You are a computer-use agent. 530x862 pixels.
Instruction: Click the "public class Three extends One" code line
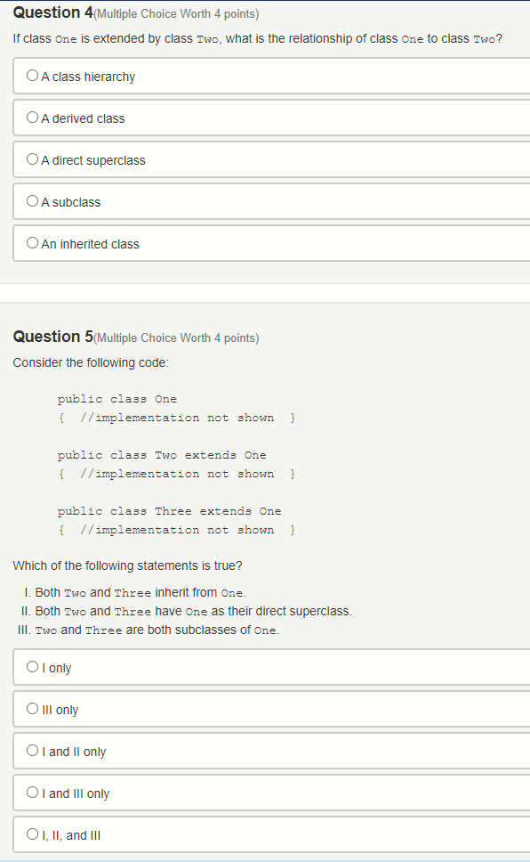click(169, 510)
